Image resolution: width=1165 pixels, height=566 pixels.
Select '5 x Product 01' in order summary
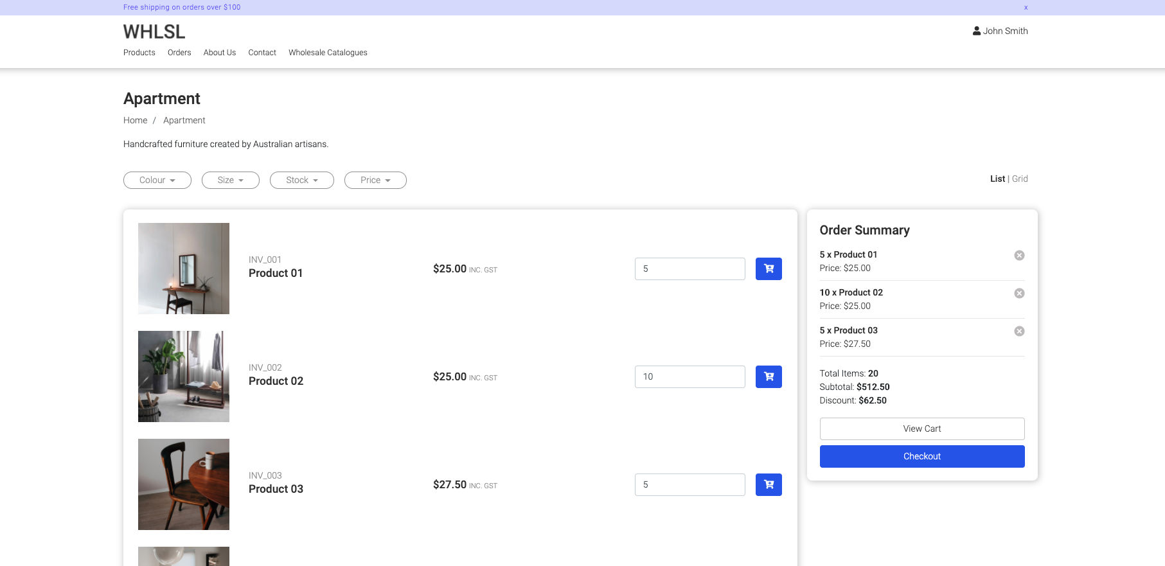(x=848, y=254)
